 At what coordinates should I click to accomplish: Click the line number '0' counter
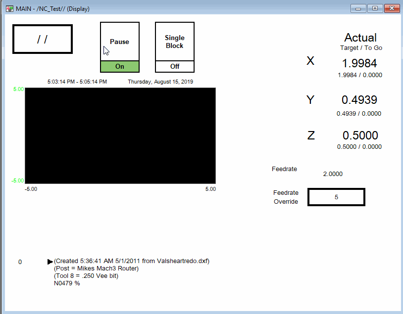[20, 262]
